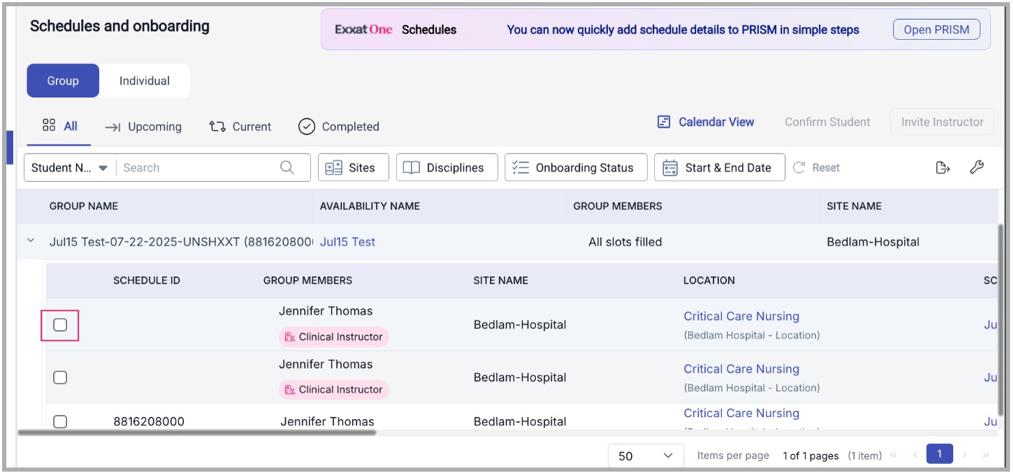Open the wrench customization icon
Image resolution: width=1014 pixels, height=475 pixels.
coord(976,167)
